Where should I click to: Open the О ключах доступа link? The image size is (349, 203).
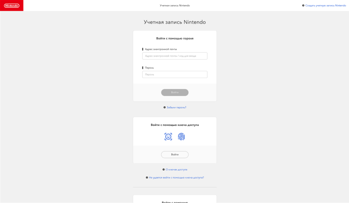pyautogui.click(x=176, y=169)
